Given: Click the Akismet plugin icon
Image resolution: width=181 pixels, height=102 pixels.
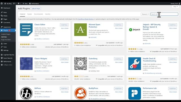Looking at the screenshot, I should point(80,29).
